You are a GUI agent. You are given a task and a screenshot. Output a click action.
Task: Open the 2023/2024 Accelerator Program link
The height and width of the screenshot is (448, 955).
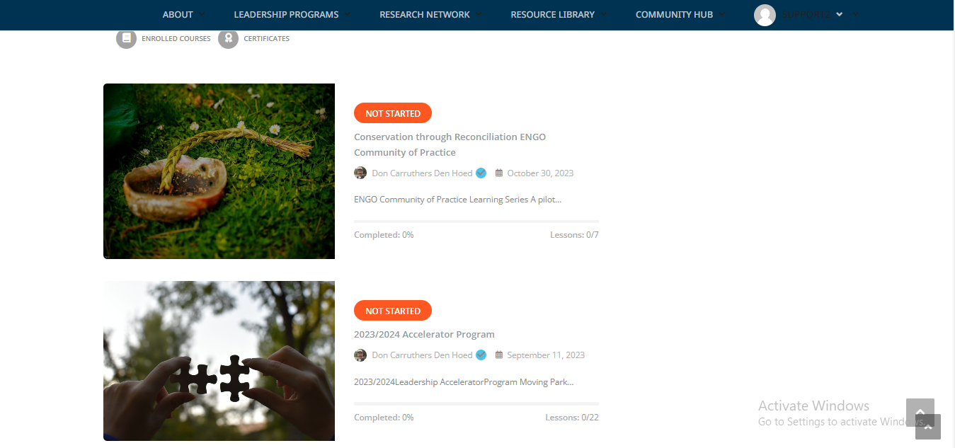click(424, 334)
